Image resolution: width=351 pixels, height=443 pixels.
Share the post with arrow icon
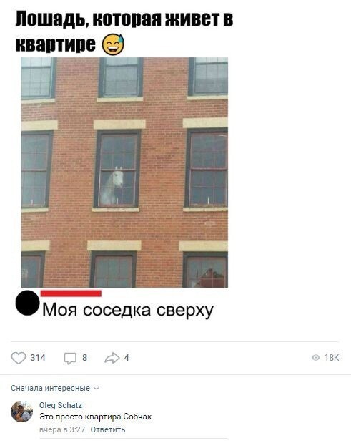[112, 358]
